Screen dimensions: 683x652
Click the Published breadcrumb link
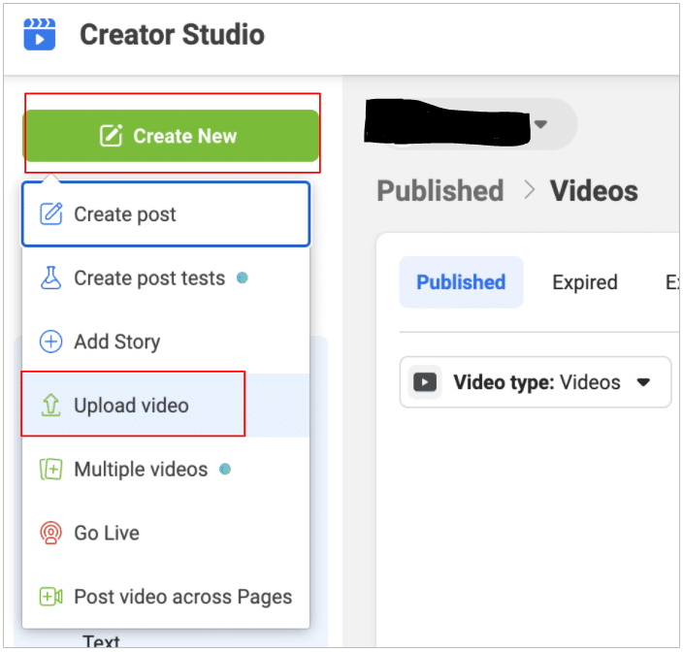439,191
